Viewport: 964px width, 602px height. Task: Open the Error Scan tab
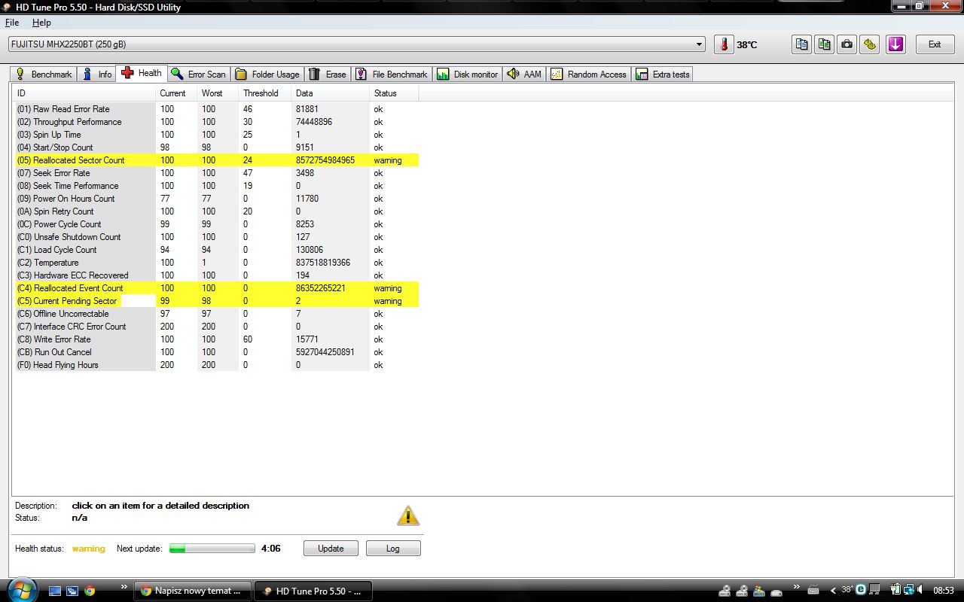tap(198, 74)
